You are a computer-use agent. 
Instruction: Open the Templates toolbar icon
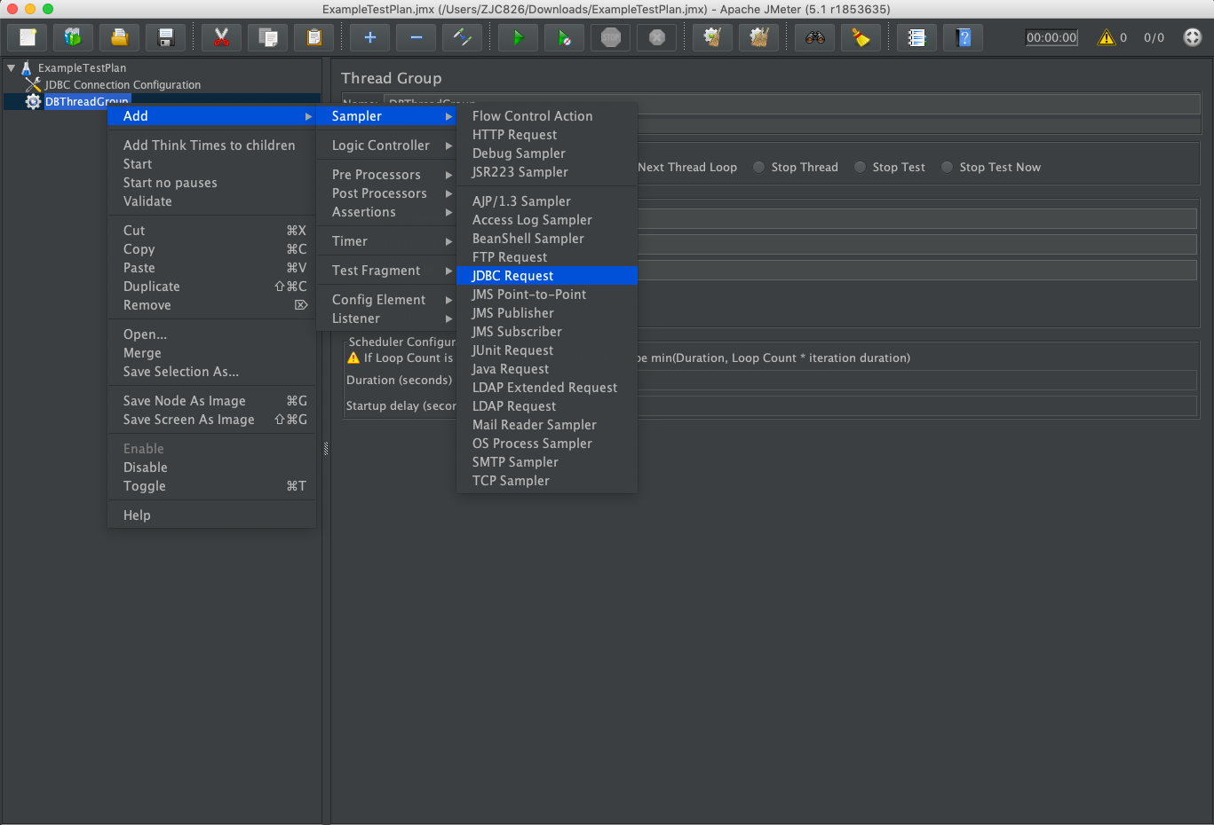click(x=74, y=37)
